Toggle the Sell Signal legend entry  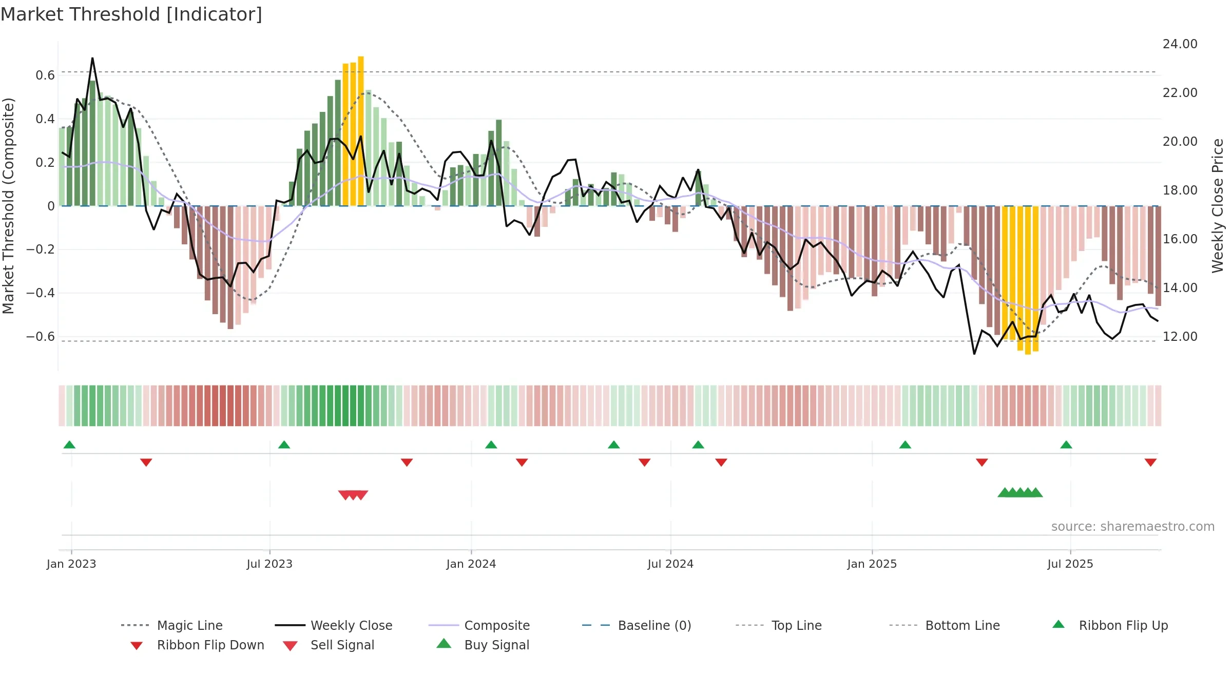329,645
